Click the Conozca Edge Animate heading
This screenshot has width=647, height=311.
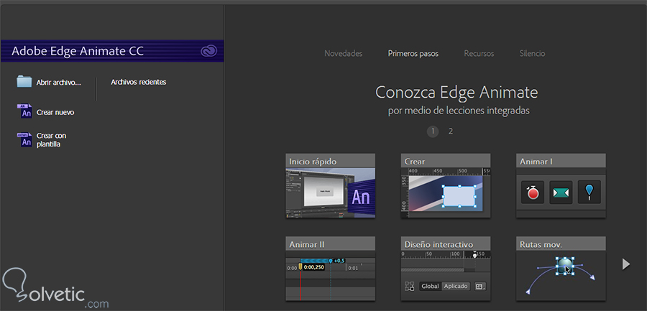tap(456, 93)
